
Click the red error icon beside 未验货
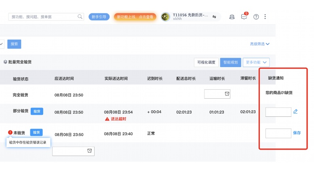click(10, 132)
